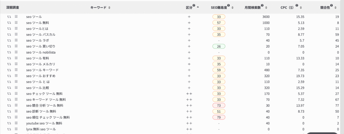Click the help icon next to SEO難易度
This screenshot has width=344, height=134.
(228, 6)
